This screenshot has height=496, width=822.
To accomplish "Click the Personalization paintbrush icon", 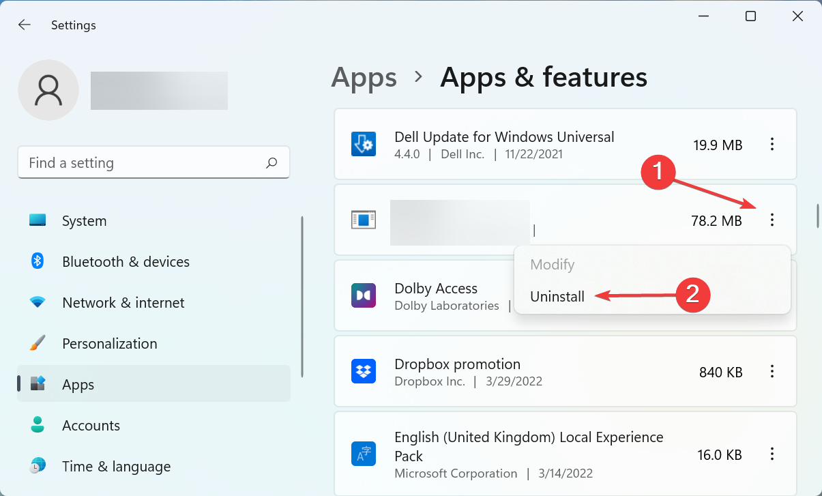I will point(37,343).
